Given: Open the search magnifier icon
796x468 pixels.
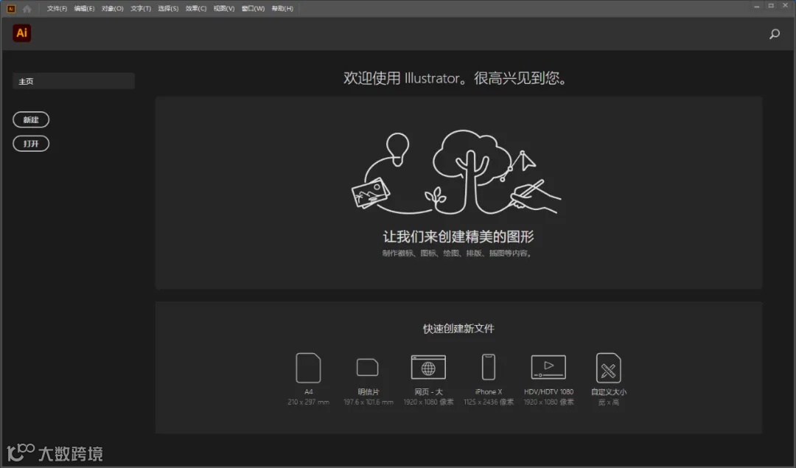Looking at the screenshot, I should (774, 34).
